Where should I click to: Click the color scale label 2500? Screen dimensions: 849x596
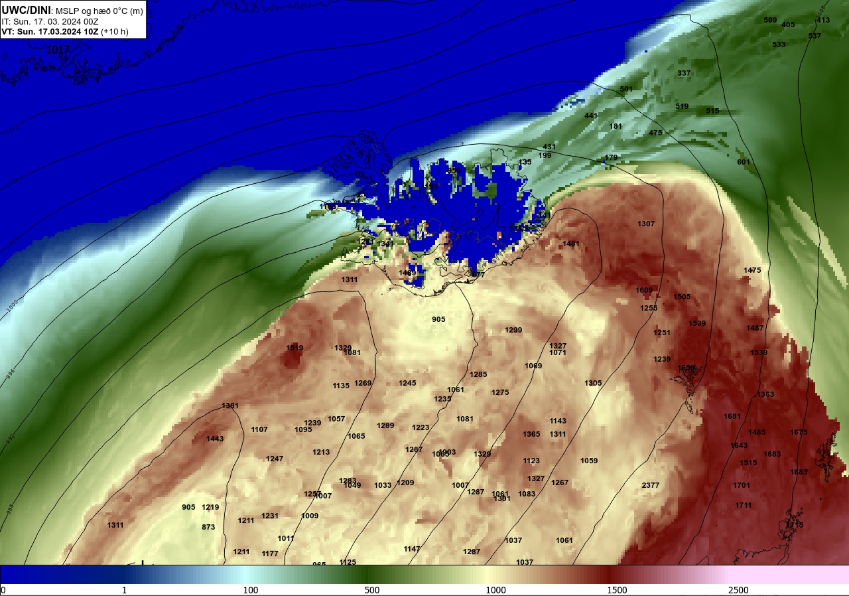tap(738, 590)
